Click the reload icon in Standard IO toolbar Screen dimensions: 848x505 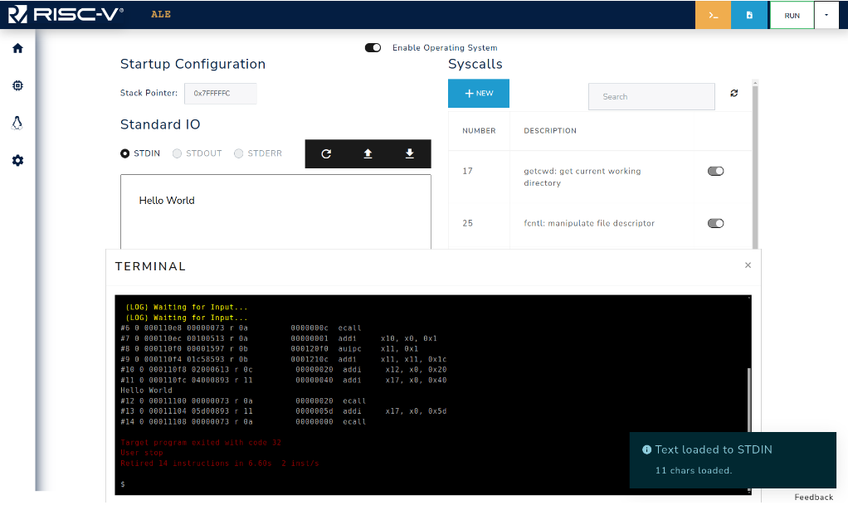point(326,154)
